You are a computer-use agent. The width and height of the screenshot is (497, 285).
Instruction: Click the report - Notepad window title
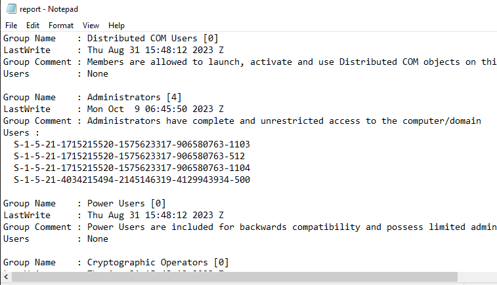pyautogui.click(x=49, y=9)
